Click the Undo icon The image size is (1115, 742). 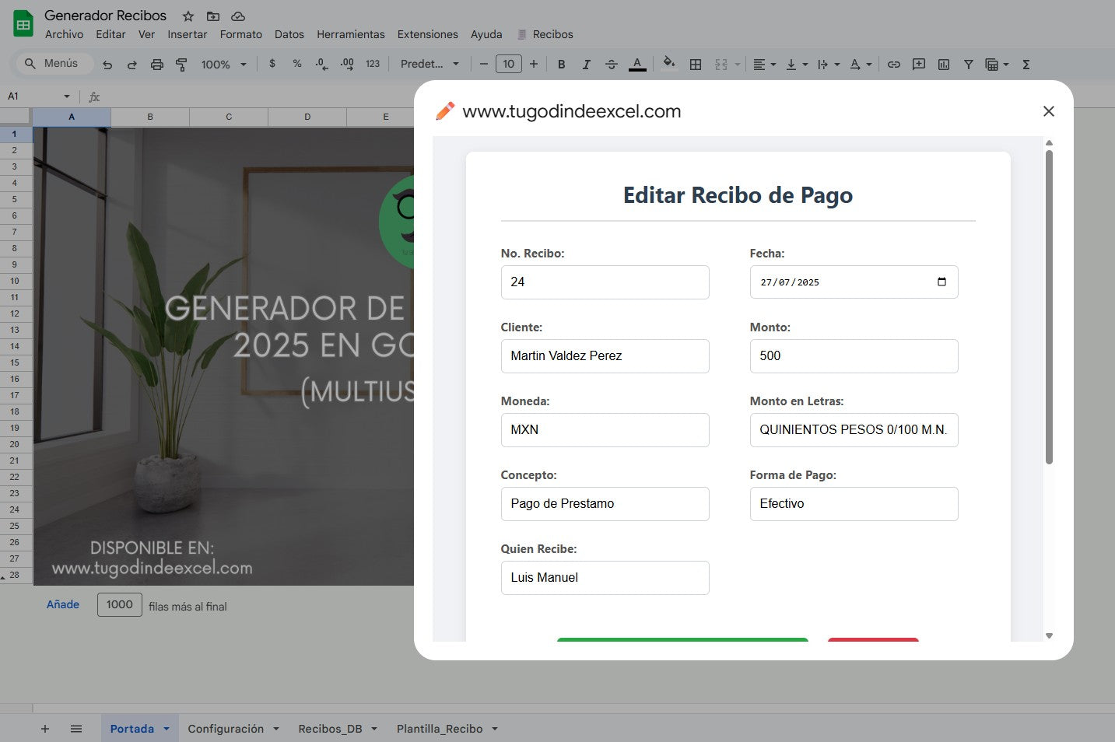107,64
